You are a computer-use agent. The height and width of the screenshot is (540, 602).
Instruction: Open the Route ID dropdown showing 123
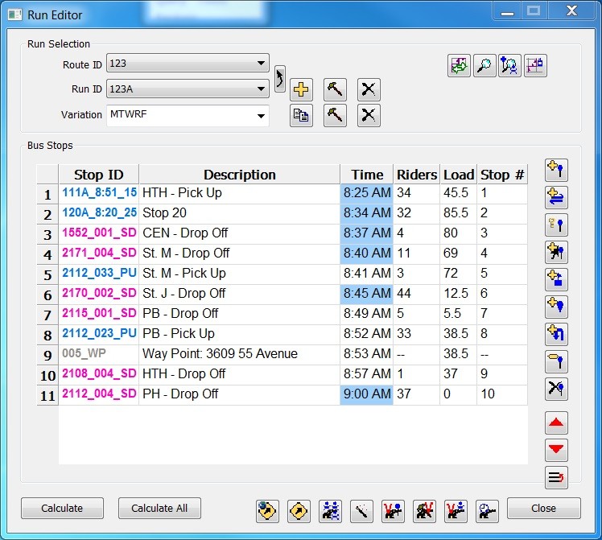(188, 64)
